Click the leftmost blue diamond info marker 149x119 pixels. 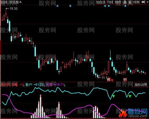57,6
